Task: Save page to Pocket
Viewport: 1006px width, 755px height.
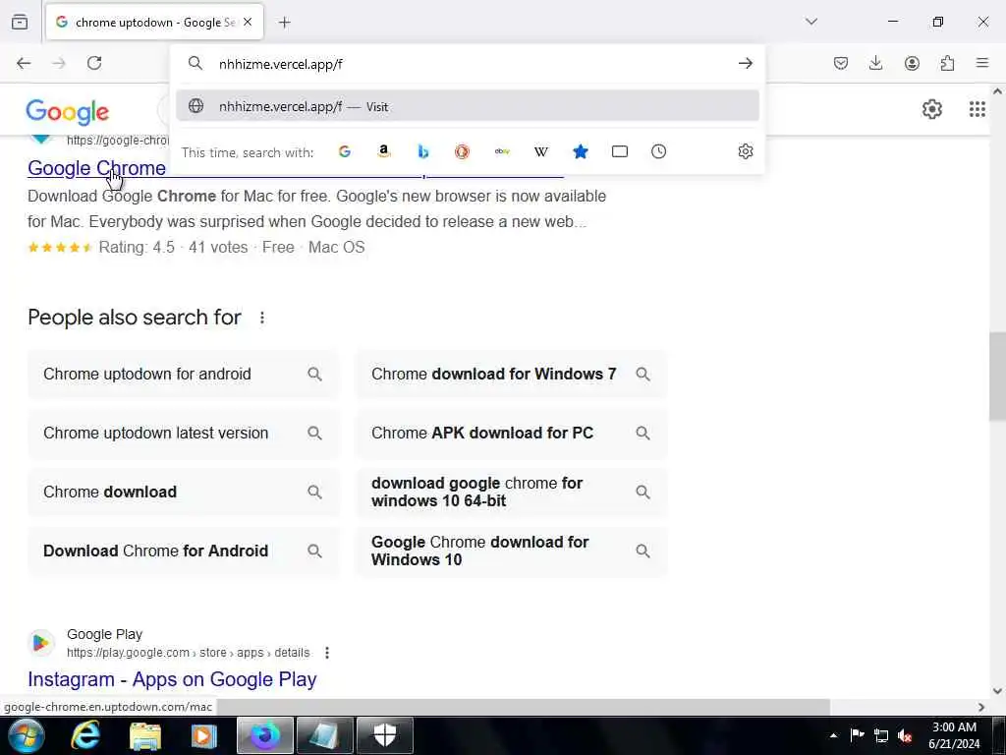Action: coord(841,63)
